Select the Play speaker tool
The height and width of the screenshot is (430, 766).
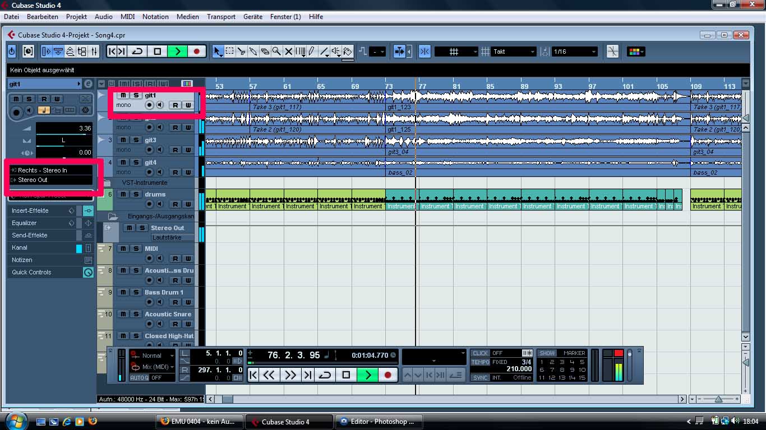pyautogui.click(x=336, y=52)
